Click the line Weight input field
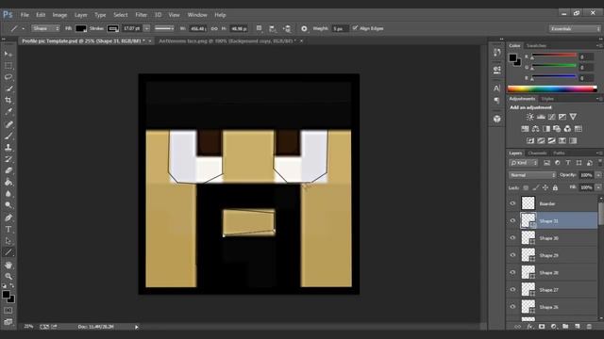Image resolution: width=604 pixels, height=339 pixels. click(340, 29)
